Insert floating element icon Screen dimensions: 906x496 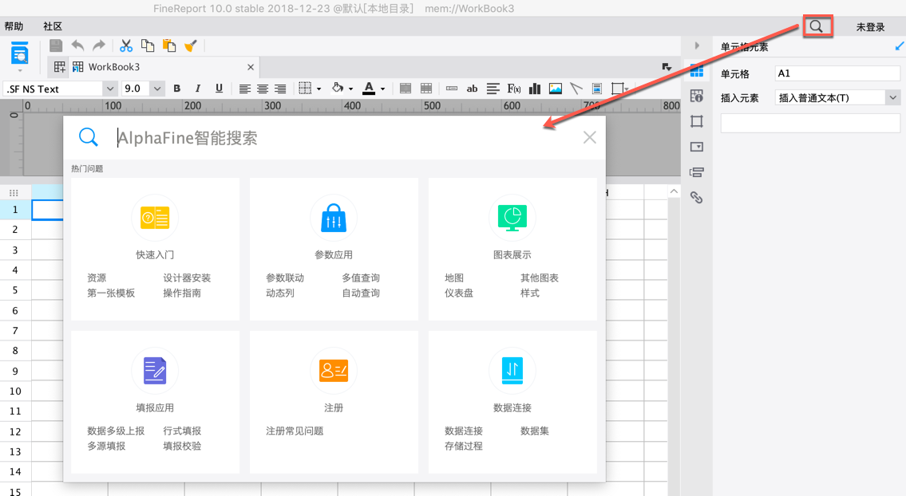(x=618, y=89)
